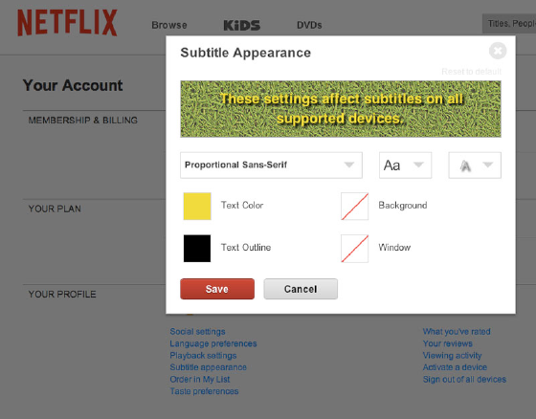Image resolution: width=536 pixels, height=419 pixels.
Task: Click the Titles, People search field
Action: click(x=509, y=24)
